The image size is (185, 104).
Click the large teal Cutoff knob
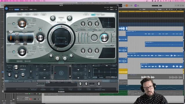(104, 38)
